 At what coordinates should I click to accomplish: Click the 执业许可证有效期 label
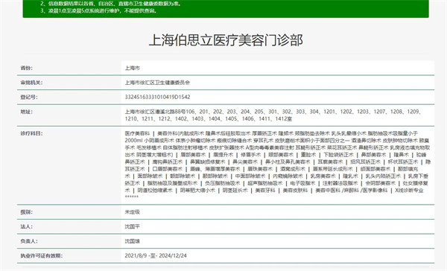[x=41, y=255]
